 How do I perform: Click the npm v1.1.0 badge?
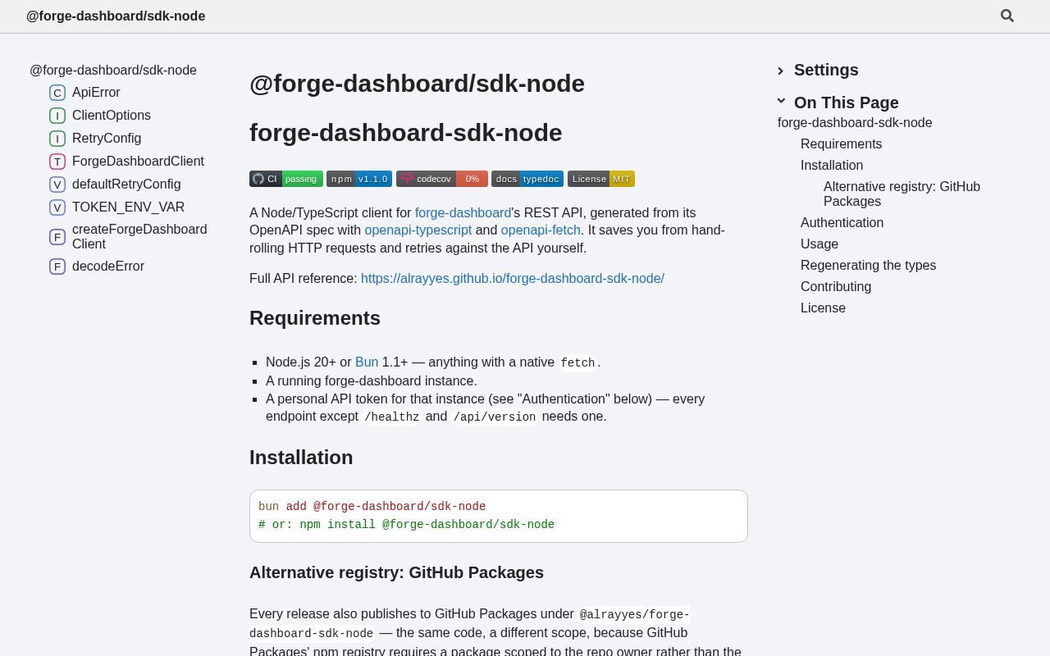coord(359,179)
